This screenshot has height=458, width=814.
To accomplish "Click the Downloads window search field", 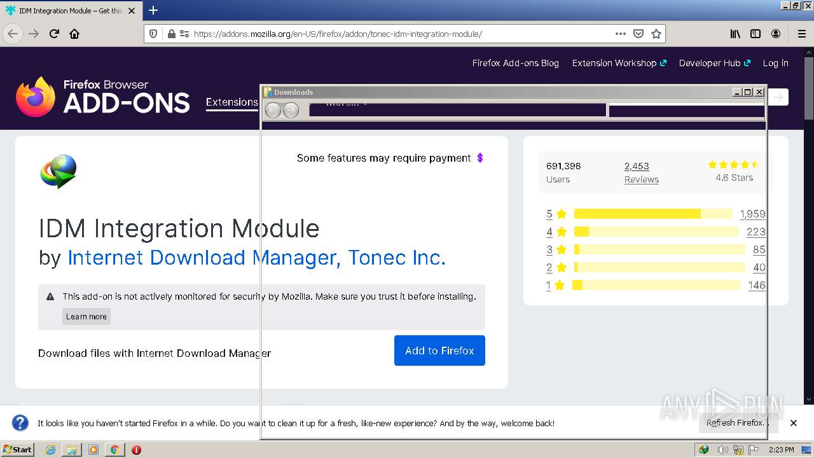I will pos(687,110).
